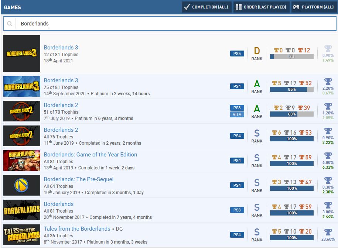
Task: Open Borderlands 3 link with 12 of 81 trophies
Action: [61, 47]
